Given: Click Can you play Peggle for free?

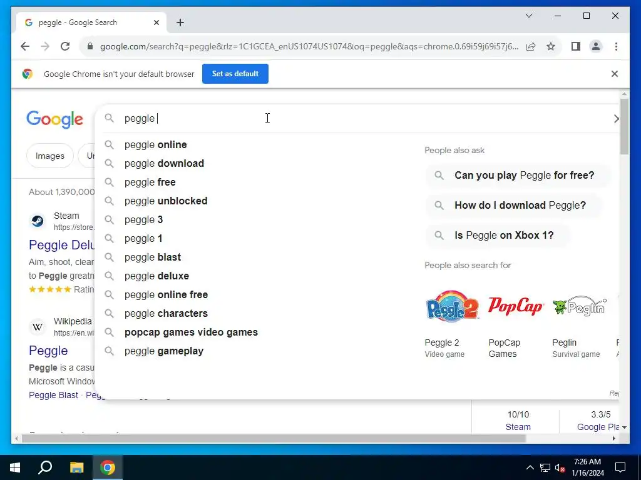Looking at the screenshot, I should tap(518, 176).
